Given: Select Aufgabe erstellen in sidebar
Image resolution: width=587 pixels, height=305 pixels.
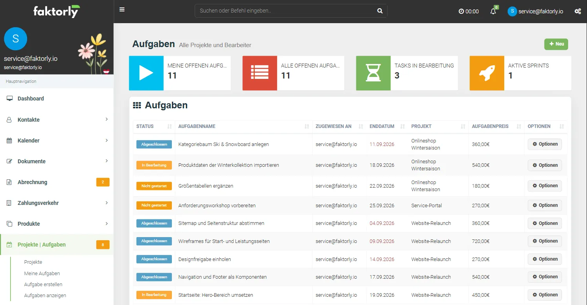Looking at the screenshot, I should point(43,285).
